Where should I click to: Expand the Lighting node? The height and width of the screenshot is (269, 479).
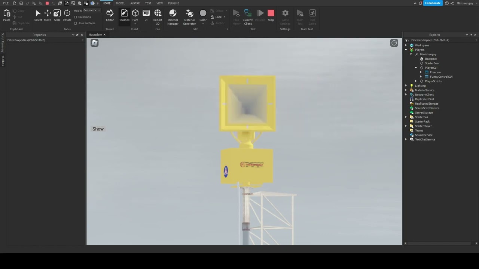pyautogui.click(x=406, y=86)
